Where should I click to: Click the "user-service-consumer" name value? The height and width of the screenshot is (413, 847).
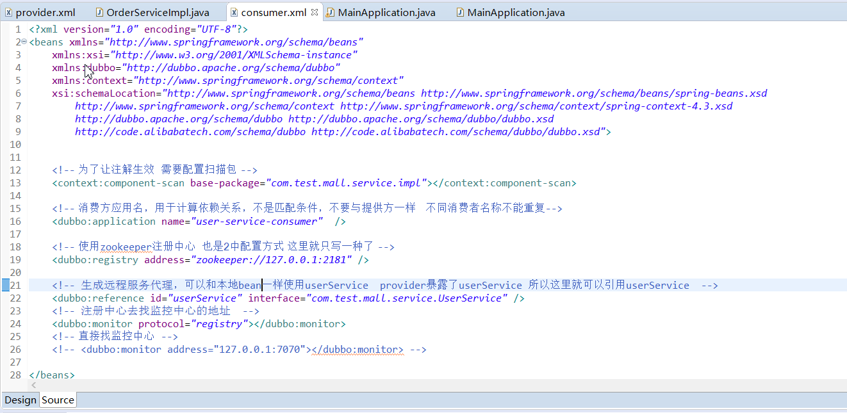[257, 222]
